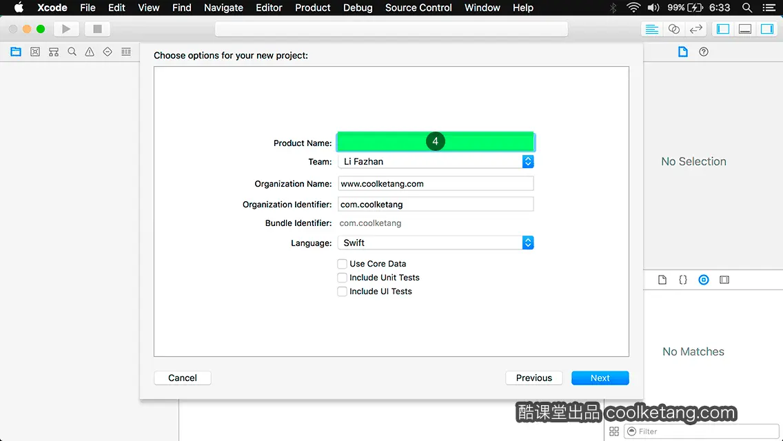Open the Editor menu
Screen dimensions: 783x441
269,8
